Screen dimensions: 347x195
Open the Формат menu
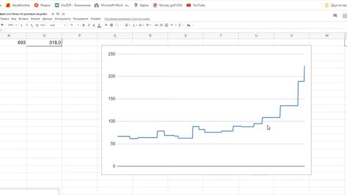pos(35,19)
